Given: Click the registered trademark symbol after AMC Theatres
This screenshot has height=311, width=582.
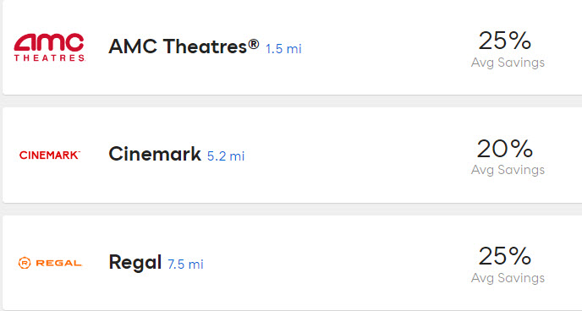Looking at the screenshot, I should click(x=254, y=44).
